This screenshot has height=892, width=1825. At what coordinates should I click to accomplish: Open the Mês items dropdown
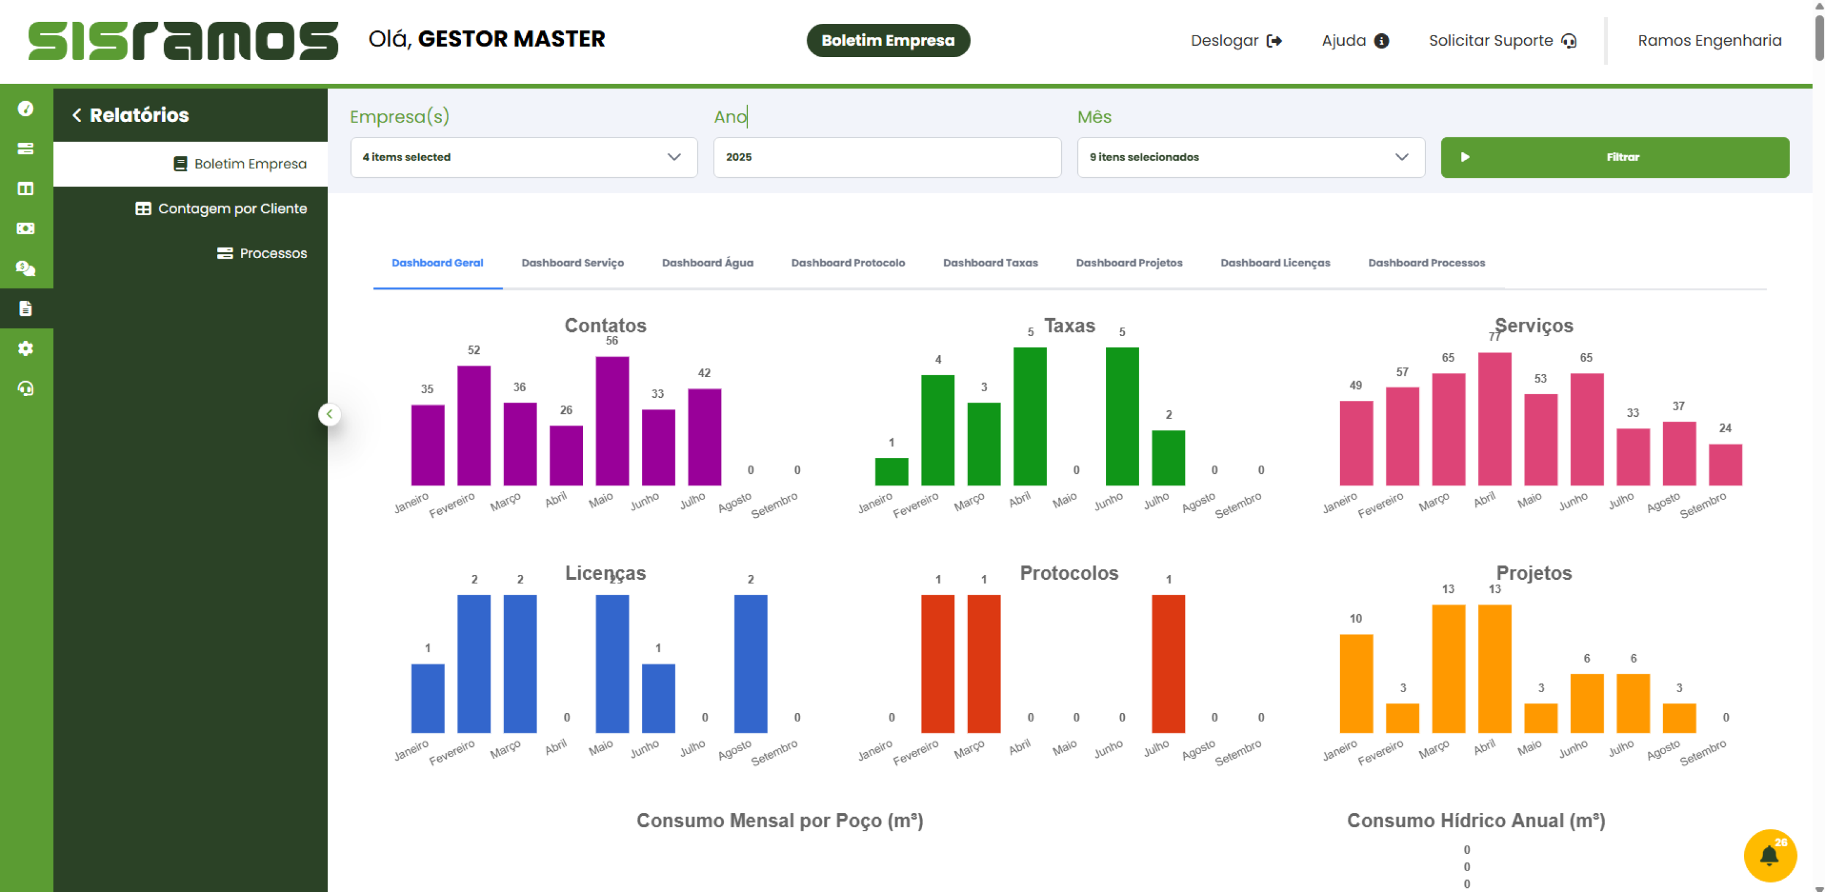(x=1250, y=157)
